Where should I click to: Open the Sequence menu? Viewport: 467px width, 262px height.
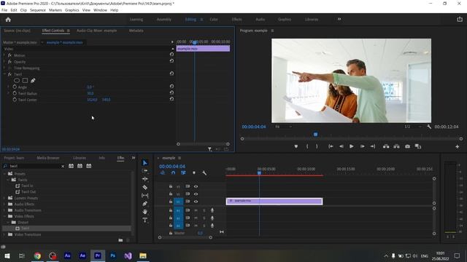point(38,10)
